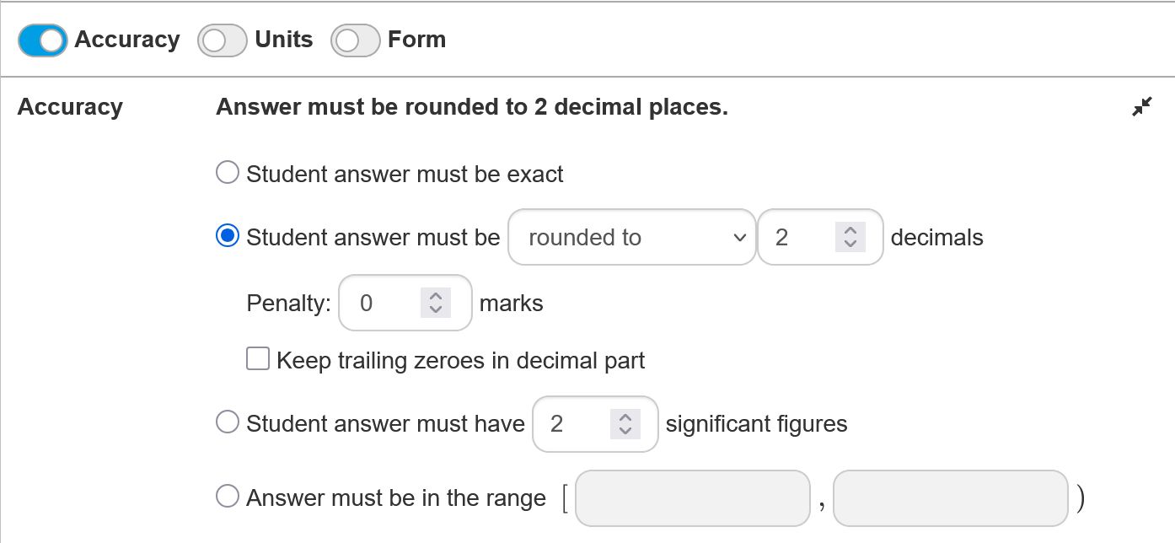The height and width of the screenshot is (543, 1175).
Task: Increase the significant figures count
Action: [x=625, y=417]
